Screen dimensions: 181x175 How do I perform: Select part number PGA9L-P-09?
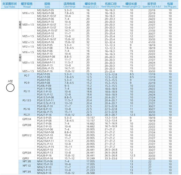point(44,86)
